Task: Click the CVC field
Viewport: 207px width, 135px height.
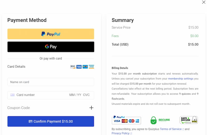Action: (x=86, y=95)
